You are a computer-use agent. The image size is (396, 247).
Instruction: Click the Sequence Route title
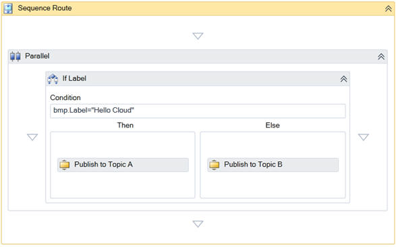point(45,8)
